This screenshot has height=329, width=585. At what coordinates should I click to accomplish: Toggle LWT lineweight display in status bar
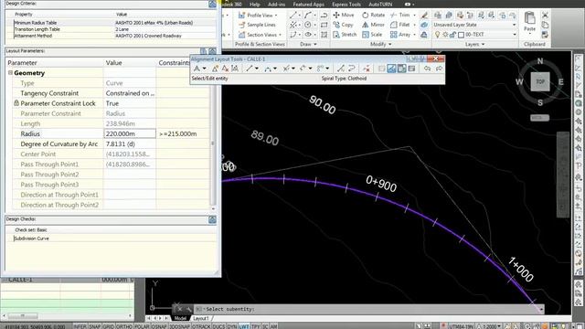click(x=244, y=326)
